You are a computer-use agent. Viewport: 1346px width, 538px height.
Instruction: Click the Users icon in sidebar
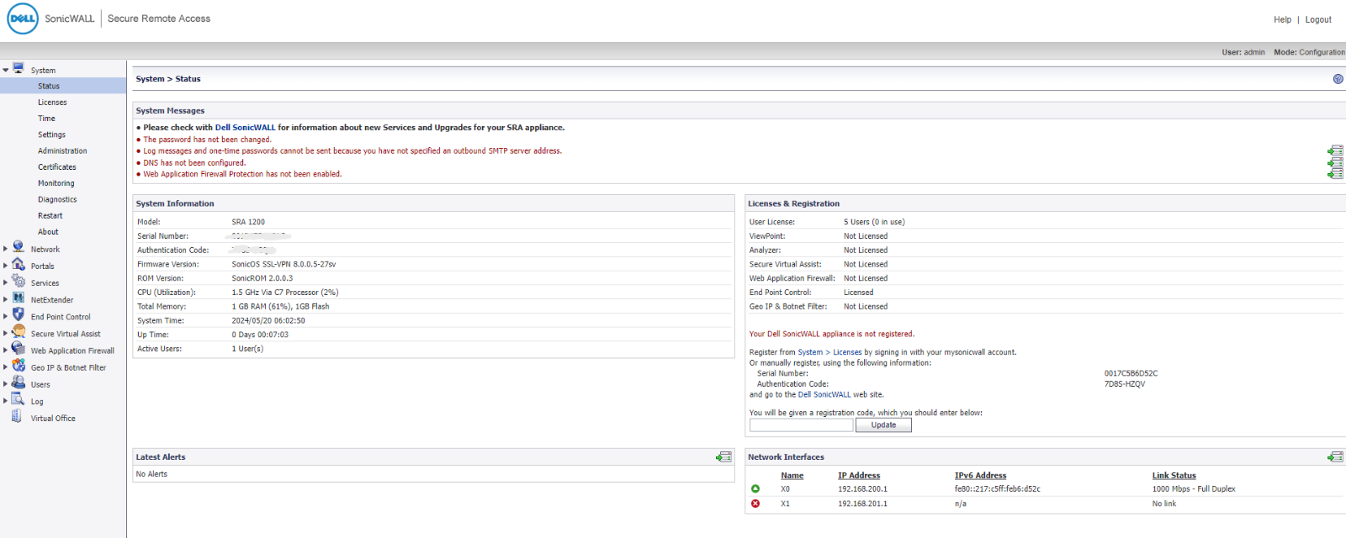(19, 382)
